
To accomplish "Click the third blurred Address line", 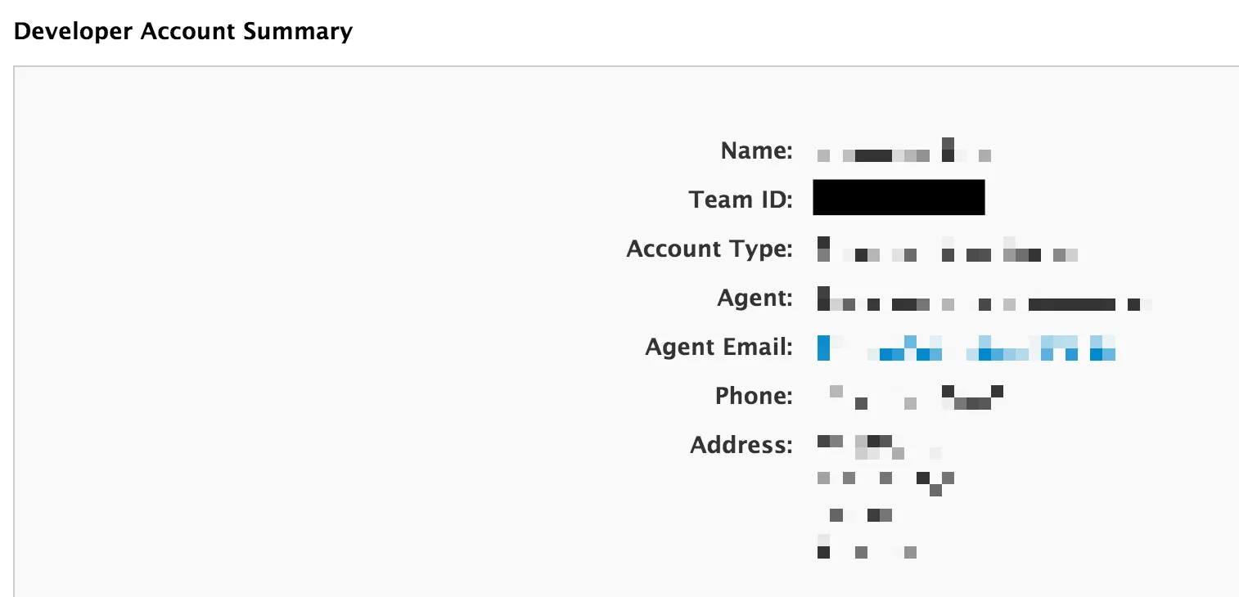I will click(x=860, y=515).
